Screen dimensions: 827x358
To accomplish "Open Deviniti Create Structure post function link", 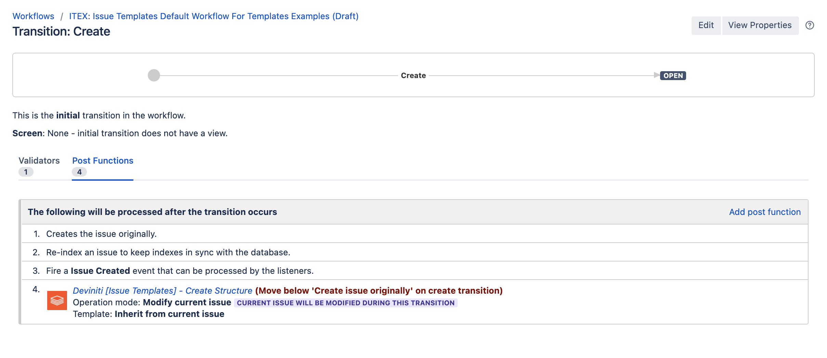I will 162,291.
